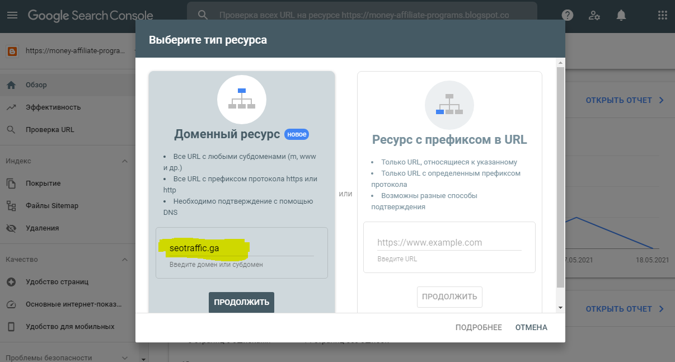Viewport: 675px width, 362px height.
Task: Click the home icon beside Обзор
Action: pyautogui.click(x=11, y=85)
